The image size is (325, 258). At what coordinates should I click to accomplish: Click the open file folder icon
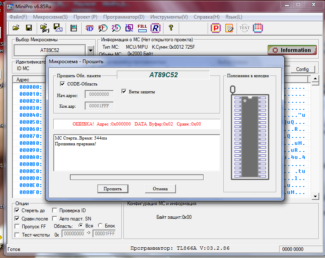coord(16,28)
